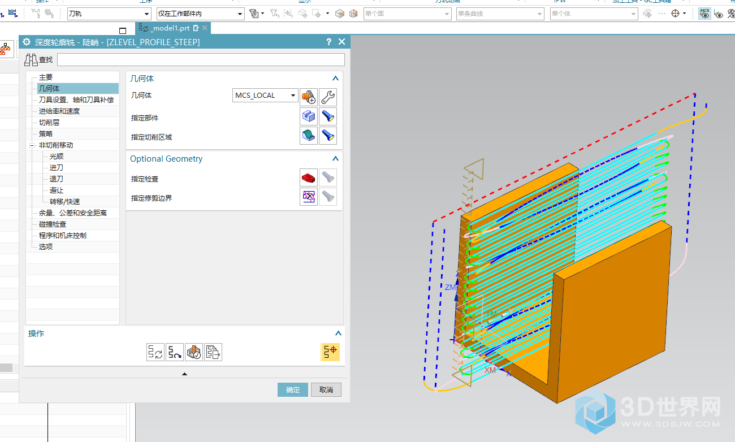The image size is (735, 442).
Task: Click the flashlight display icon for 指定切削区域
Action: click(328, 136)
